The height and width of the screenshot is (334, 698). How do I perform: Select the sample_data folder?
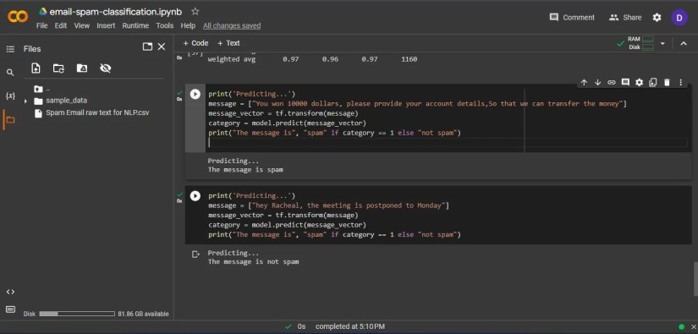(66, 101)
